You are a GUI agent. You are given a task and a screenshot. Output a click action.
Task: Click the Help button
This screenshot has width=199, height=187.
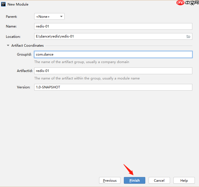184,180
